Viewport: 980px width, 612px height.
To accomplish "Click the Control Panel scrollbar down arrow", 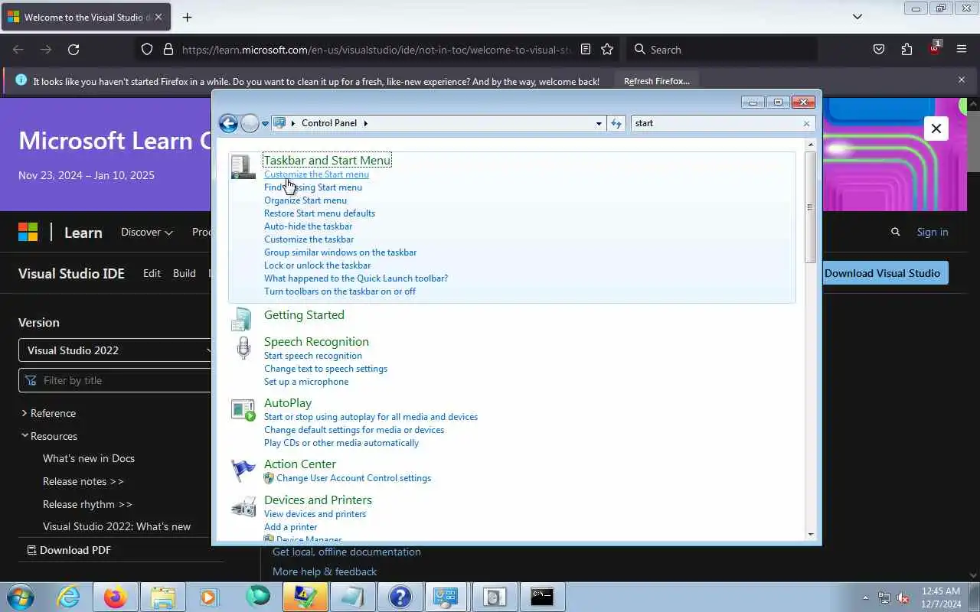I will [x=810, y=534].
